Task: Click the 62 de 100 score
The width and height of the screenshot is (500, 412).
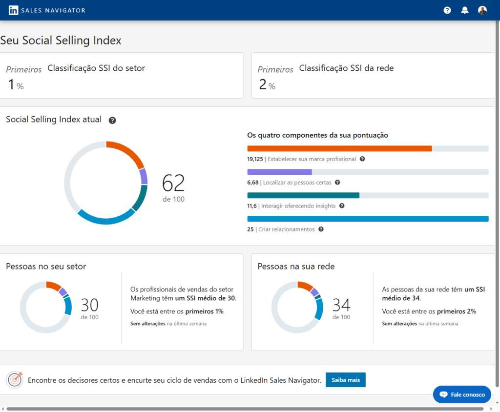Action: (173, 188)
